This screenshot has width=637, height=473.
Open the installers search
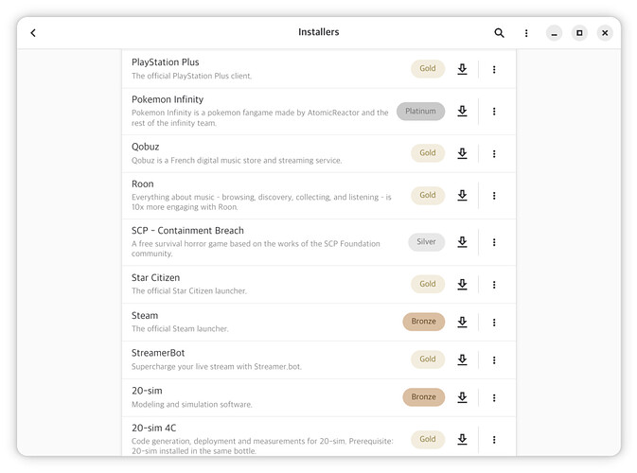click(x=500, y=33)
